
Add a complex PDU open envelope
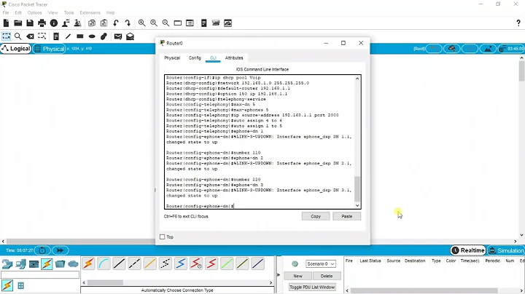pos(130,36)
